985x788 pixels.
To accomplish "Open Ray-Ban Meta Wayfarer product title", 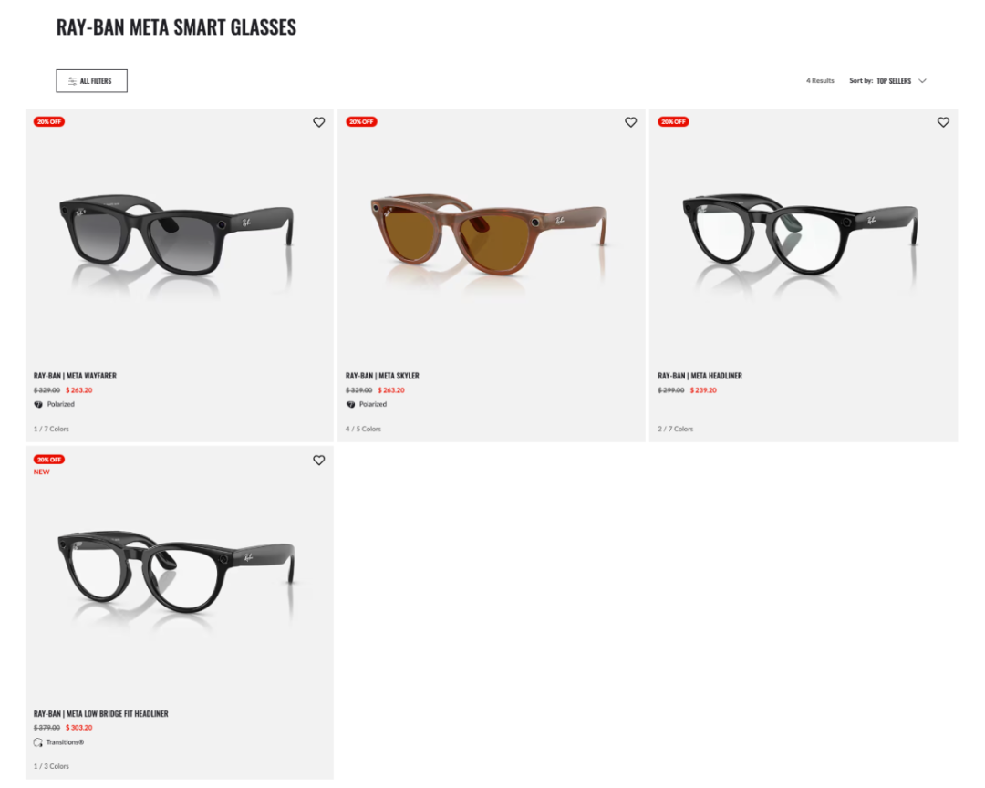I will tap(75, 376).
